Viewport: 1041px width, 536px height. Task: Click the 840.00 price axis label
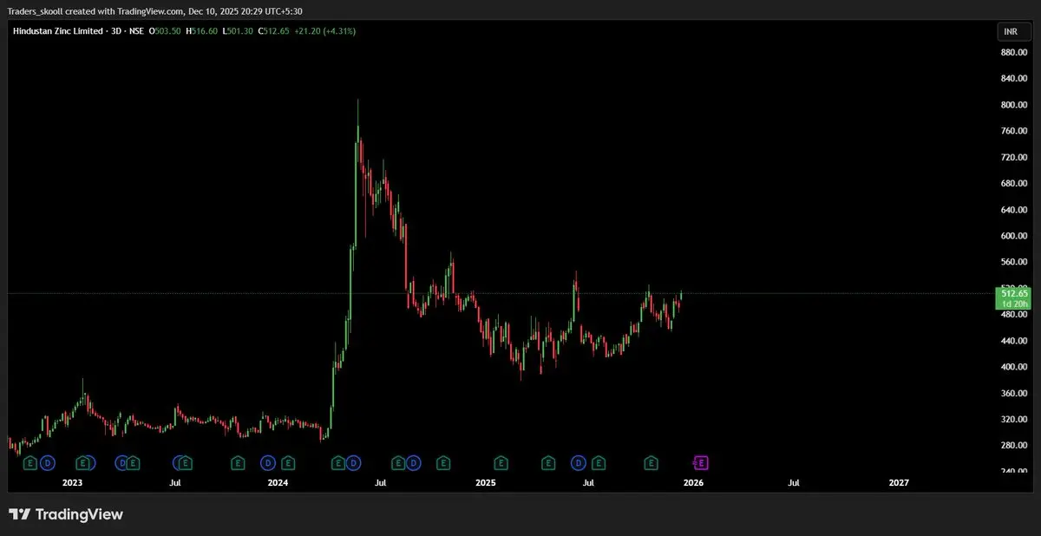(1014, 78)
